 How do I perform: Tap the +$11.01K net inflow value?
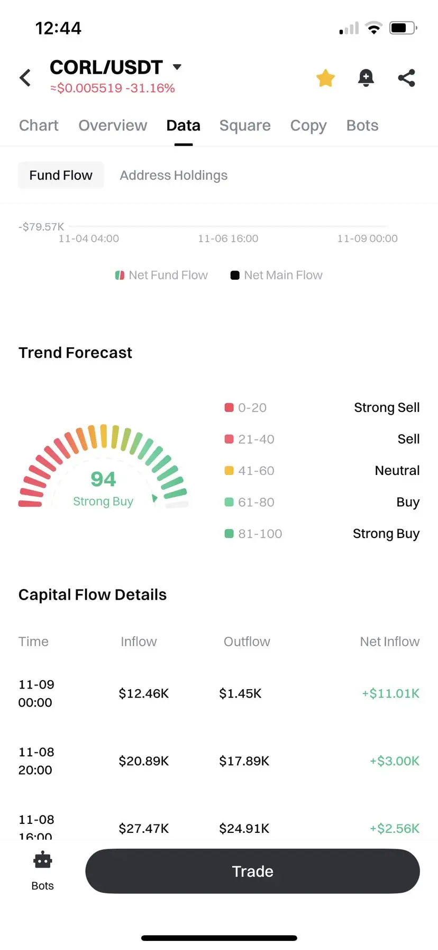pyautogui.click(x=390, y=693)
